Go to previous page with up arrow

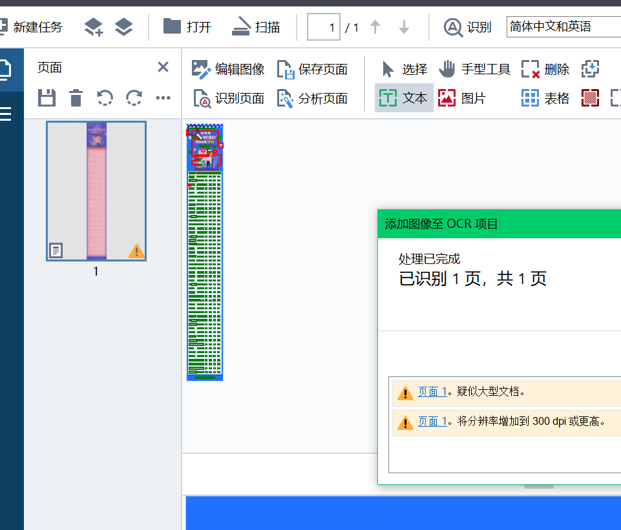375,27
